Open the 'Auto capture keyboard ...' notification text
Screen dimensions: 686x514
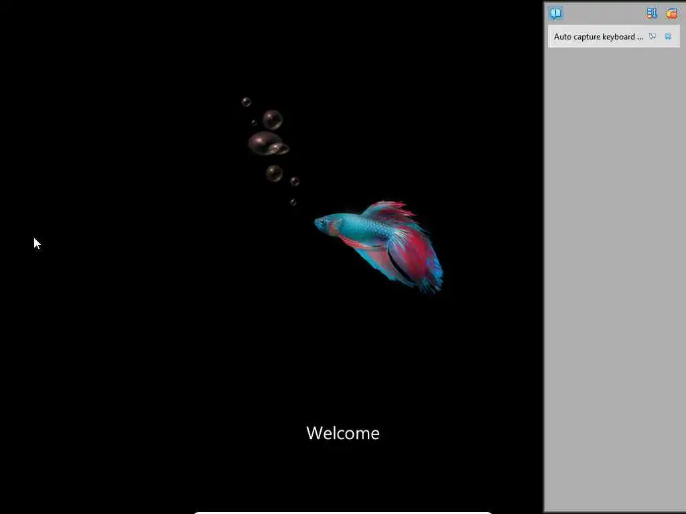[598, 37]
